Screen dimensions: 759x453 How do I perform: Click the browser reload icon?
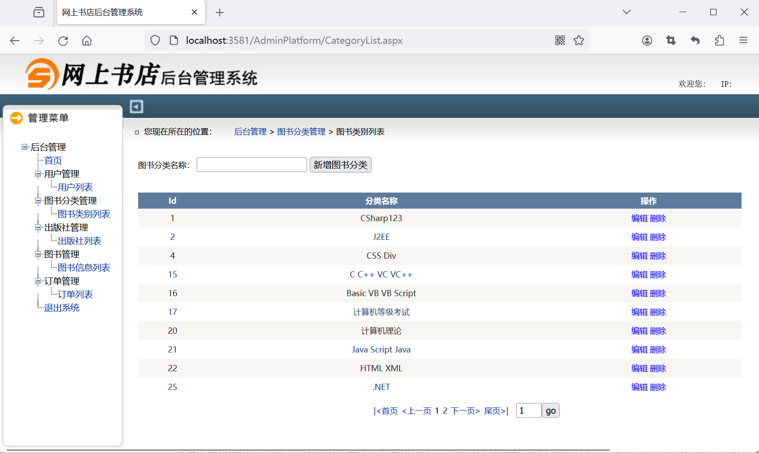63,41
